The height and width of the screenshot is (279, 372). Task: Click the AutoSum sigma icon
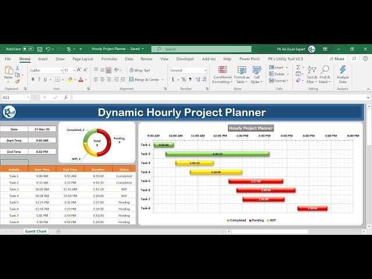click(298, 67)
